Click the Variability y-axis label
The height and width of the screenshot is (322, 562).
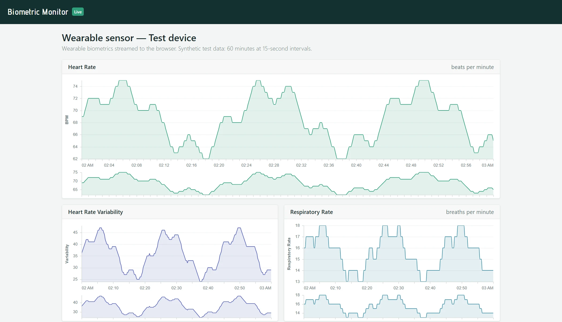67,254
